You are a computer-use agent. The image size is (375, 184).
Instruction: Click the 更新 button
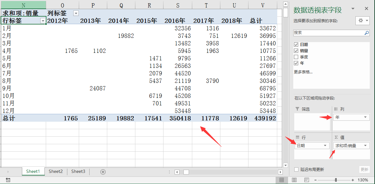pos(365,169)
